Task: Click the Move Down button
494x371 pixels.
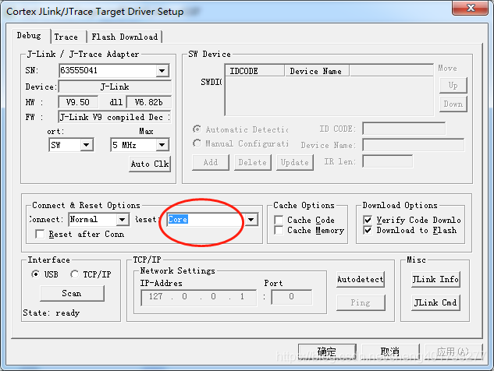Action: coord(453,104)
